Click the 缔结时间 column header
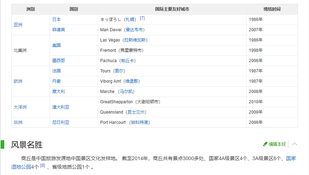Viewport: 309px width, 175px height. (x=272, y=9)
